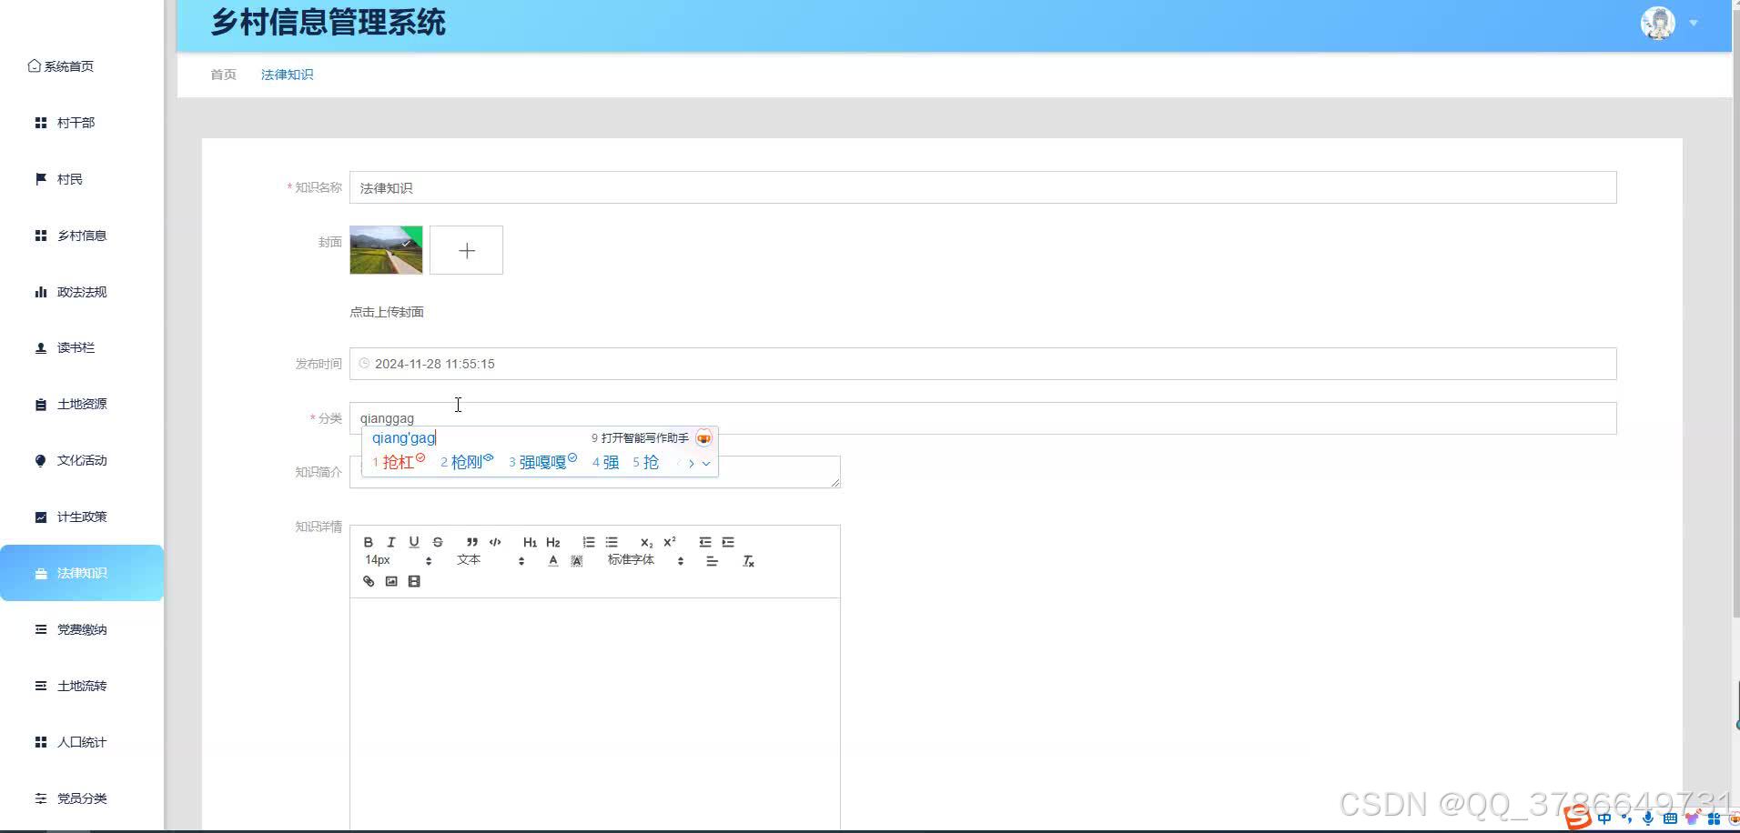Expand the IME candidate list

tap(706, 463)
